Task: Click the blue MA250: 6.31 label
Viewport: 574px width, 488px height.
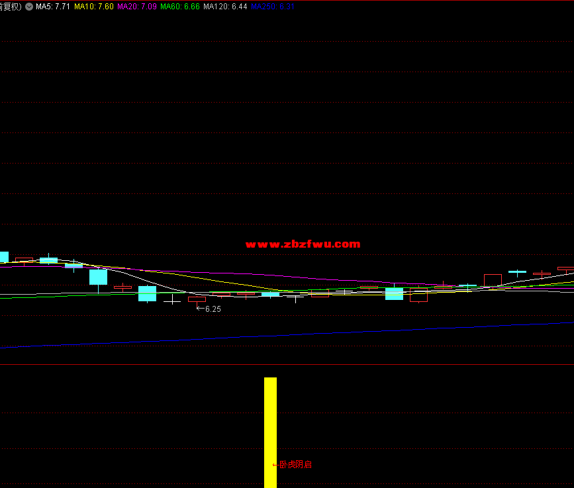Action: pos(273,7)
